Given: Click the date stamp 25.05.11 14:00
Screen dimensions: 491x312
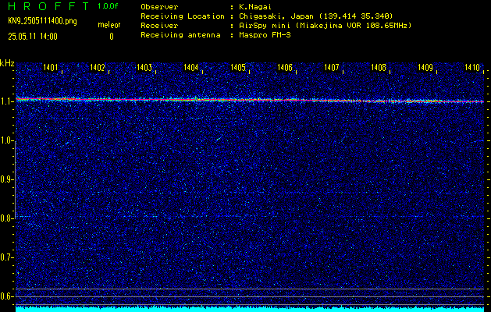Looking at the screenshot, I should point(33,37).
